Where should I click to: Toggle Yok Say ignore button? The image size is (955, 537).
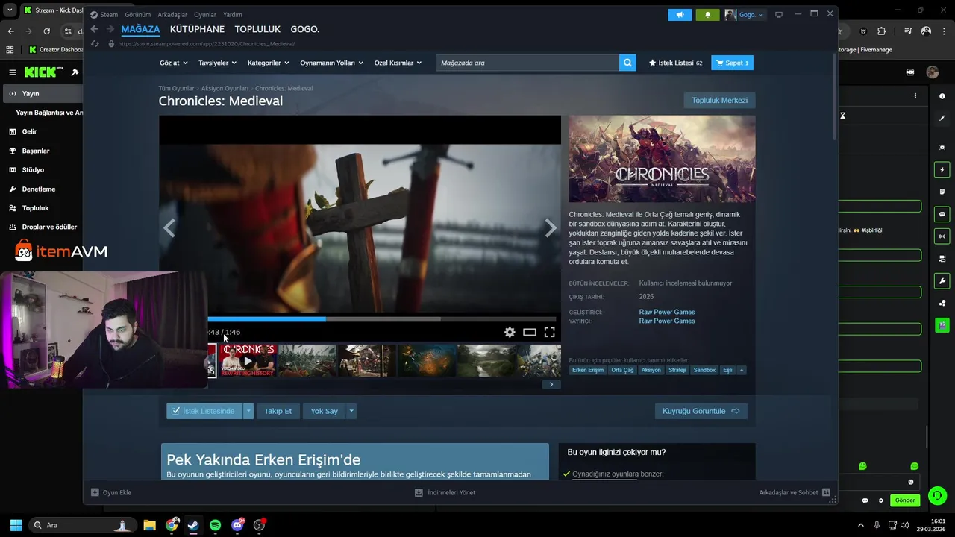tap(324, 411)
